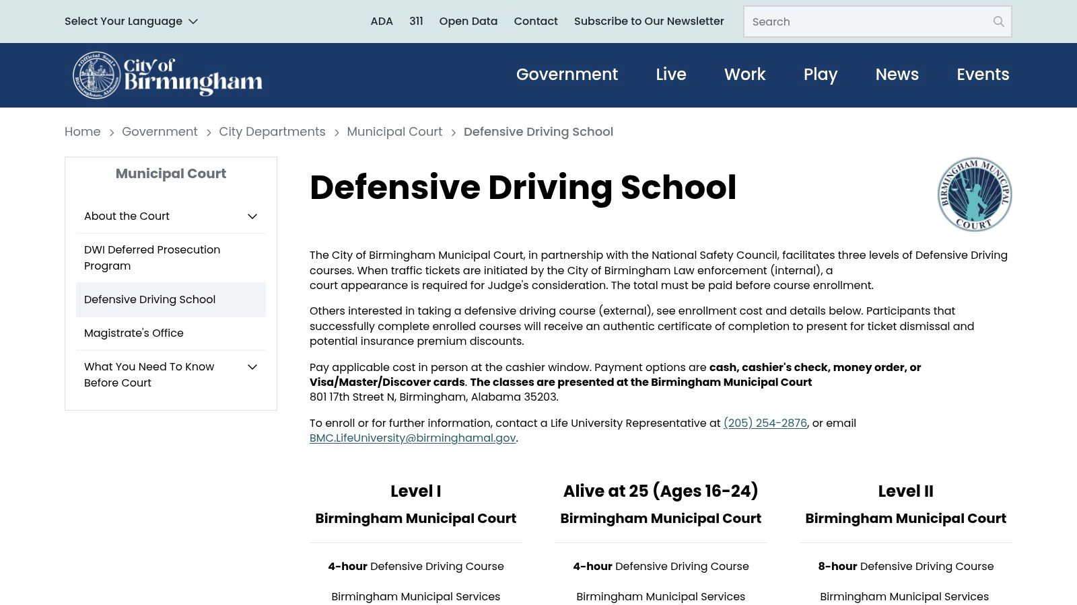The height and width of the screenshot is (605, 1077).
Task: Click the search magnifier icon
Action: tap(998, 22)
